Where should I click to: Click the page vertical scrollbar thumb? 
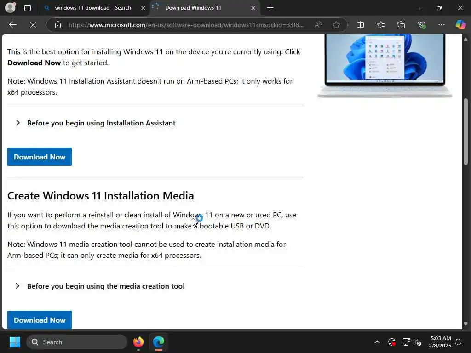click(465, 131)
